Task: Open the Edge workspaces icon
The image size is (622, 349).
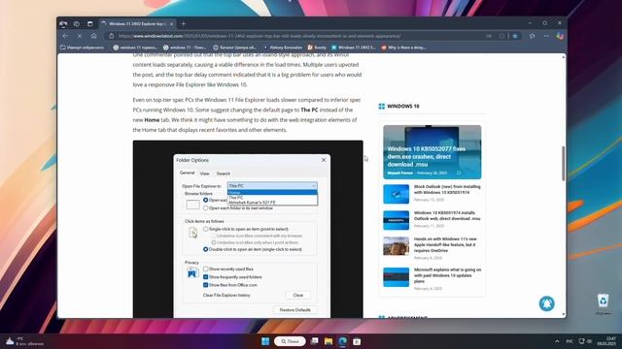Action: point(77,24)
